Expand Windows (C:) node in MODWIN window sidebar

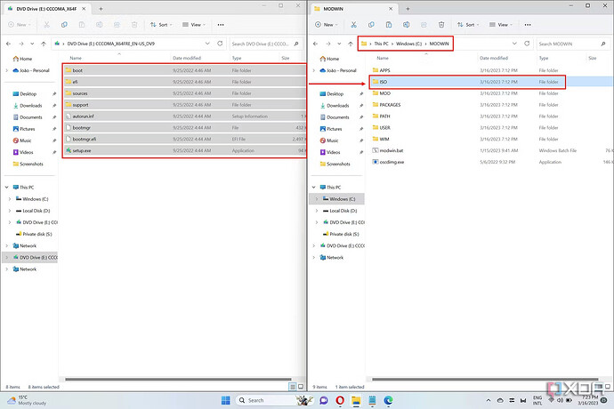(317, 199)
